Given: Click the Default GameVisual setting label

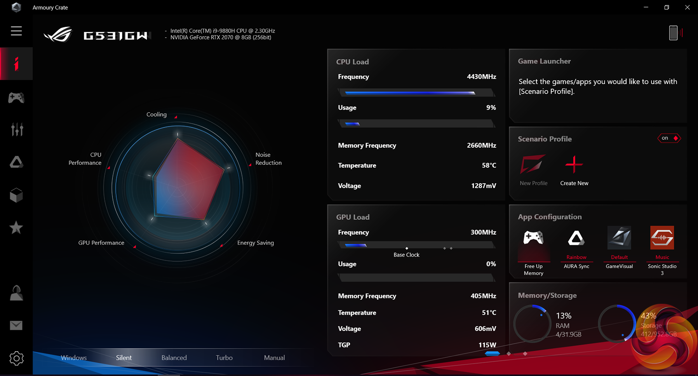Looking at the screenshot, I should [619, 257].
